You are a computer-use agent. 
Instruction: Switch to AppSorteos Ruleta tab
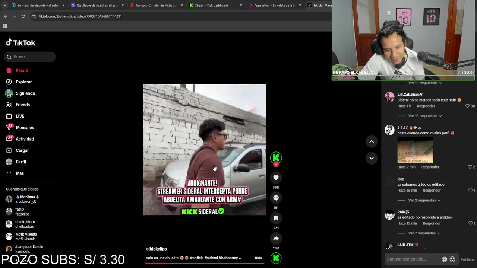tap(275, 6)
